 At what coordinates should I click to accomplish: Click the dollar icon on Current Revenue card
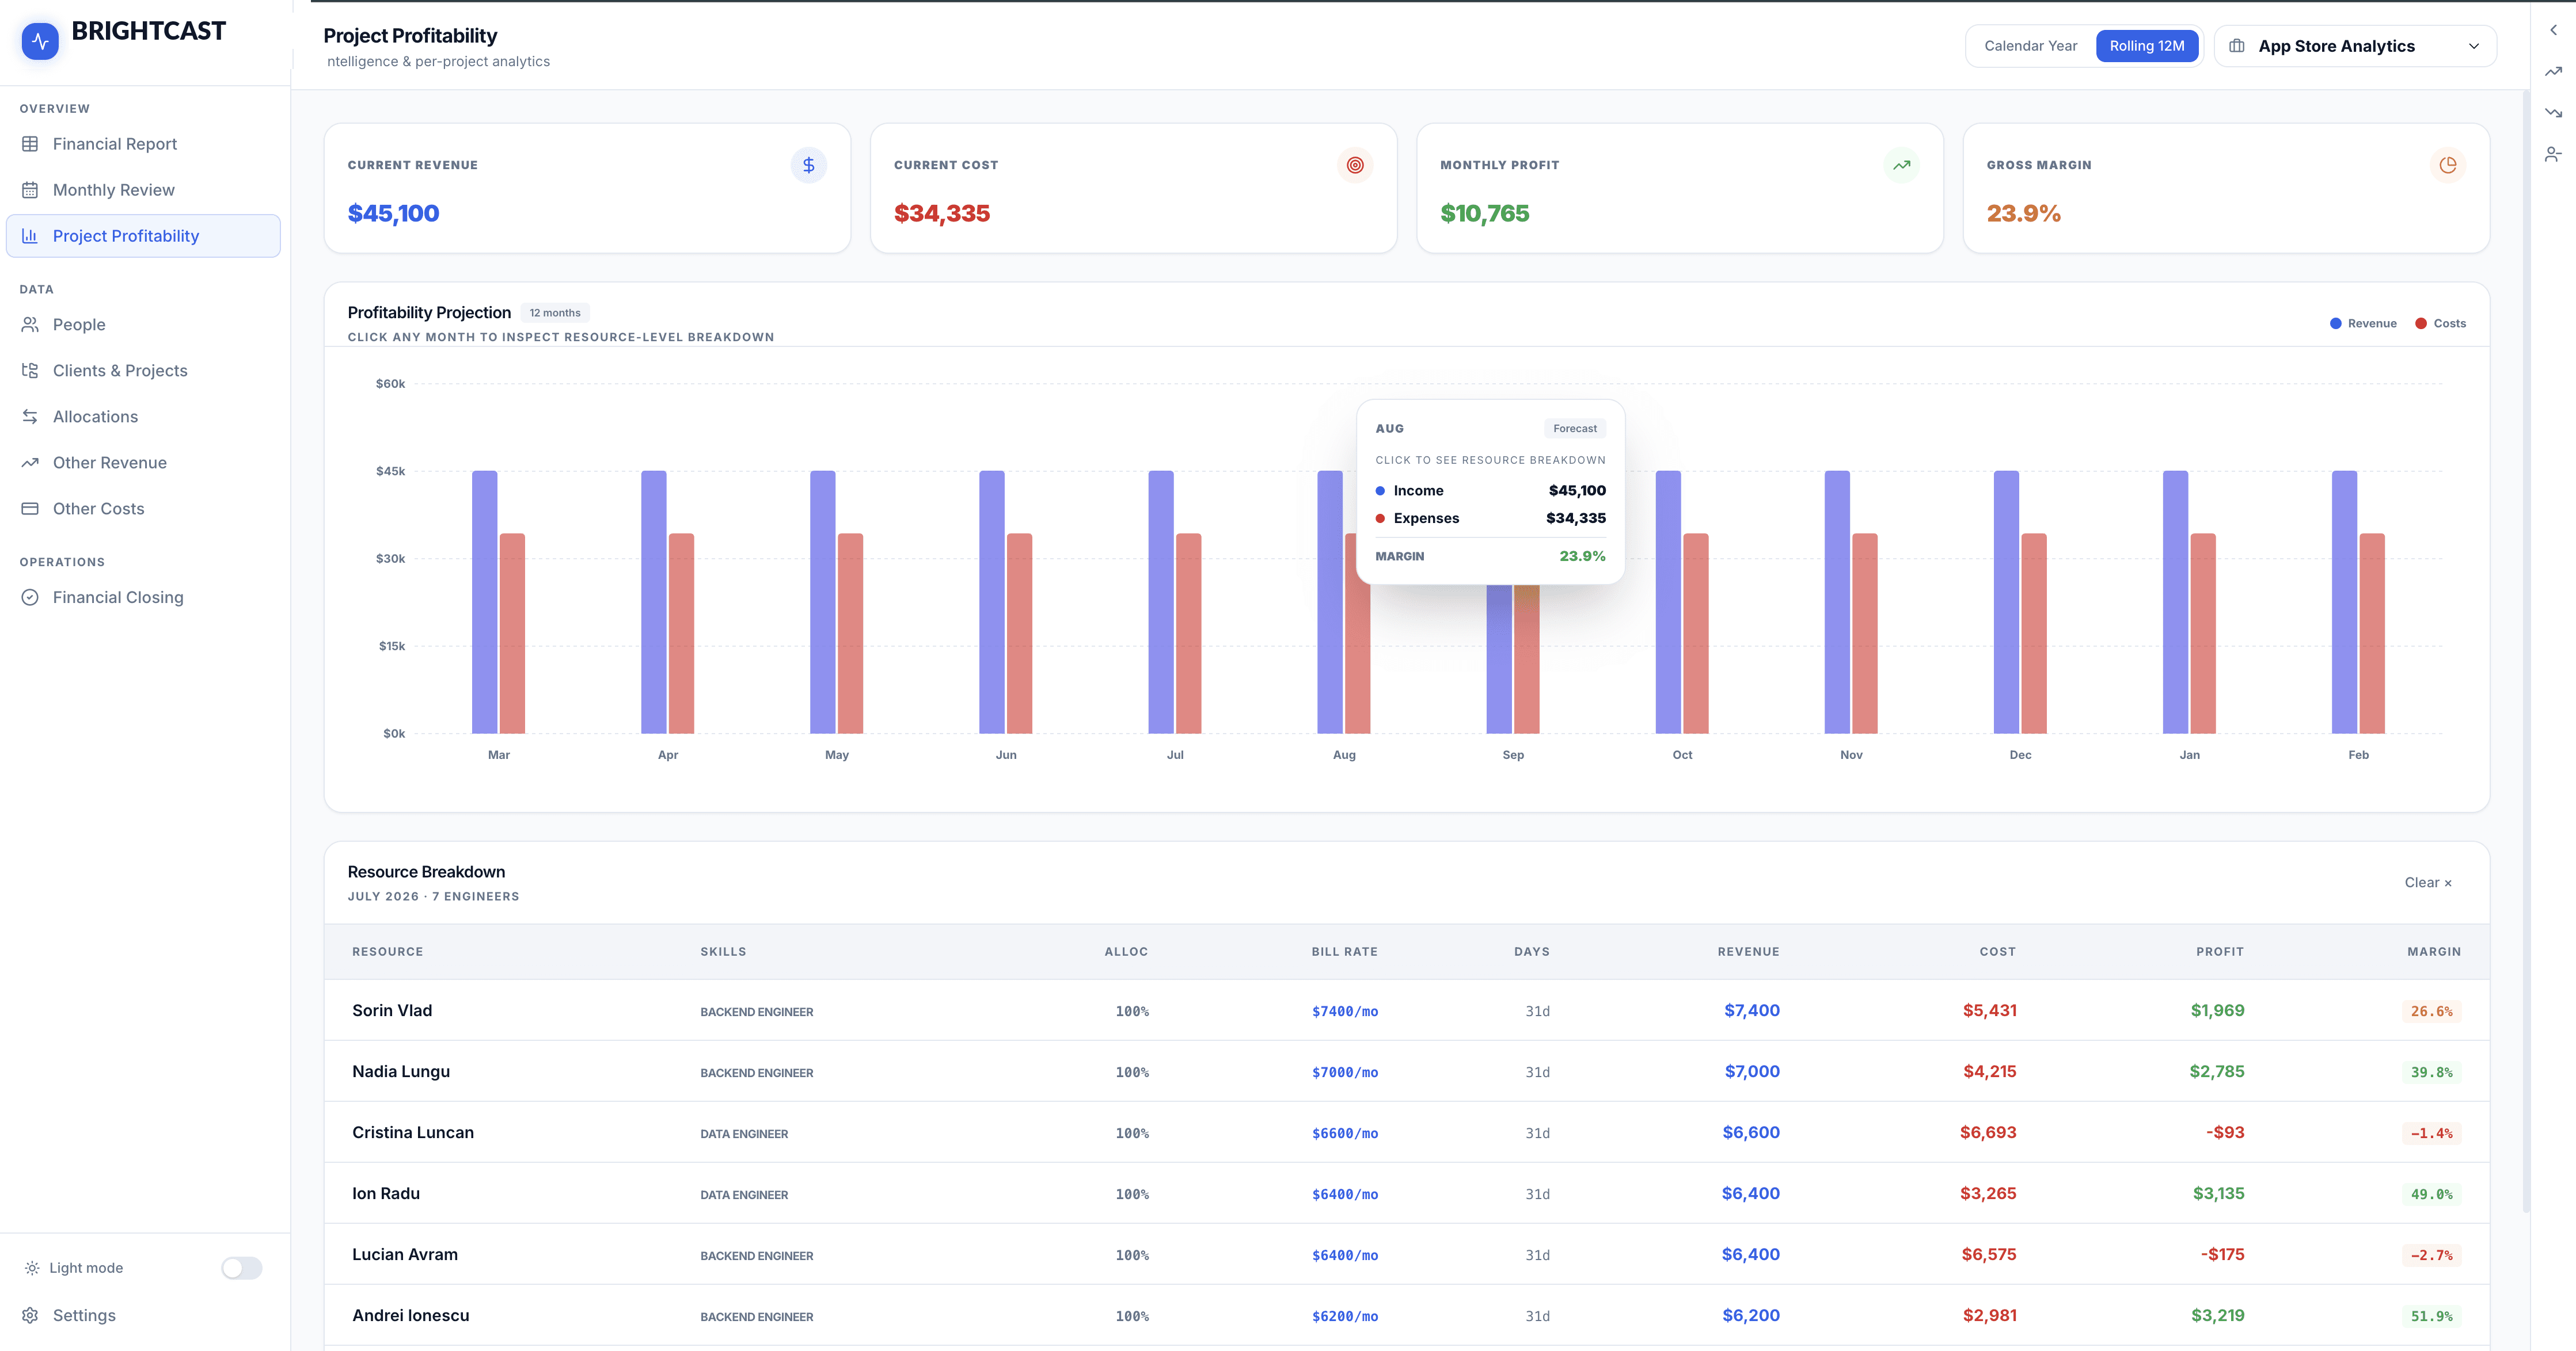pyautogui.click(x=808, y=165)
